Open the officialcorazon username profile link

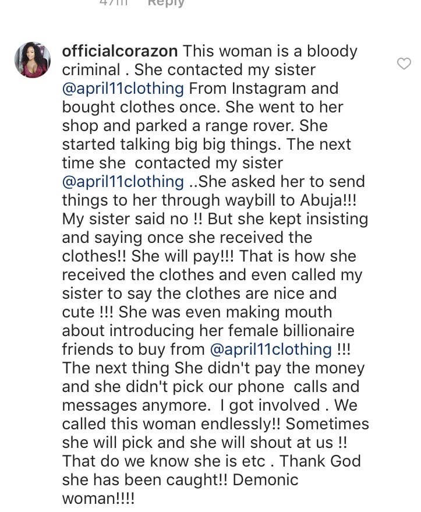[x=119, y=51]
